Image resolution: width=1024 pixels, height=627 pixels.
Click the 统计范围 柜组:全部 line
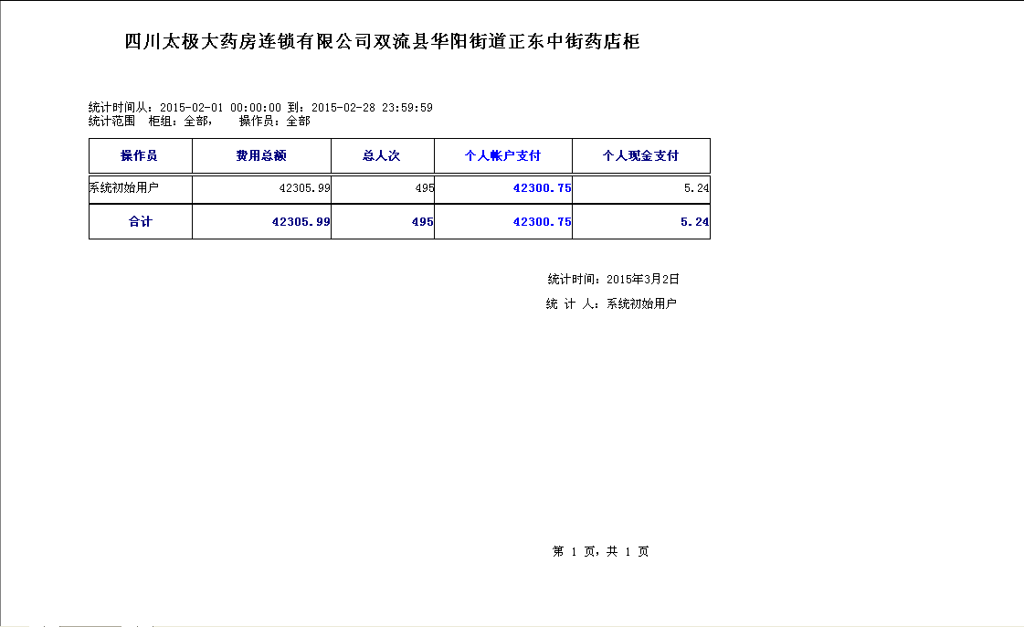[x=199, y=121]
